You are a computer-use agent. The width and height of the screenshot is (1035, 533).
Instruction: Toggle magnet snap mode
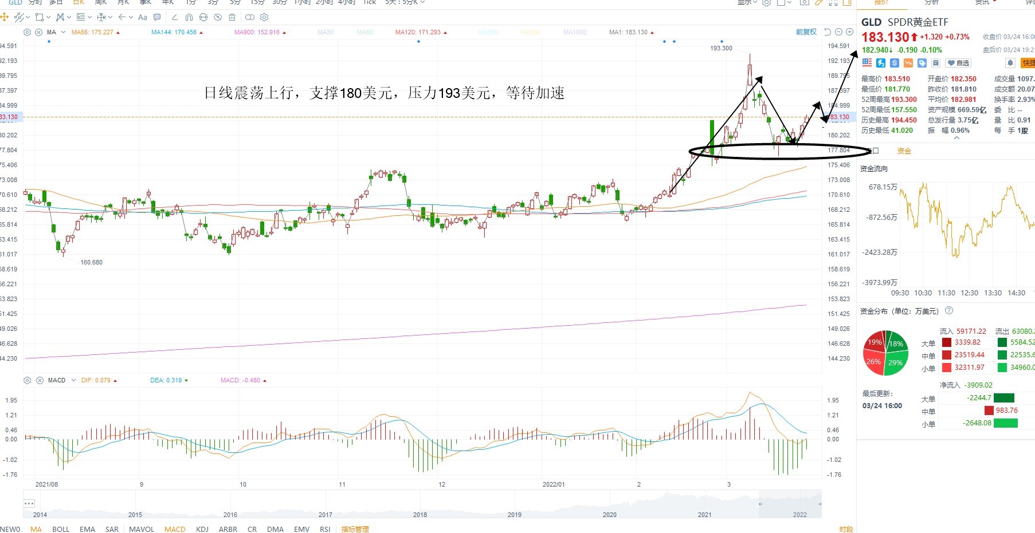[x=189, y=17]
